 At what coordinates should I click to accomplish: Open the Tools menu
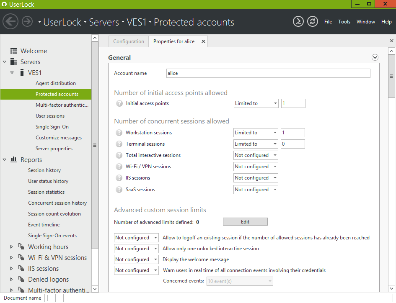click(344, 22)
